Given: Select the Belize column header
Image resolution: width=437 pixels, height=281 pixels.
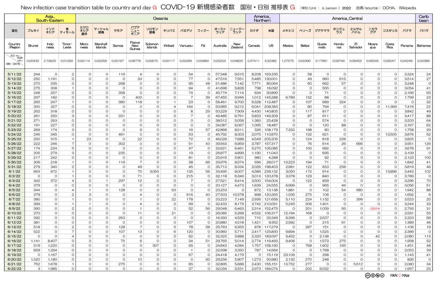Looking at the screenshot, I should (x=305, y=46).
